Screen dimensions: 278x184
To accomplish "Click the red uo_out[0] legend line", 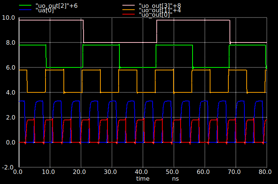I will [130, 15].
